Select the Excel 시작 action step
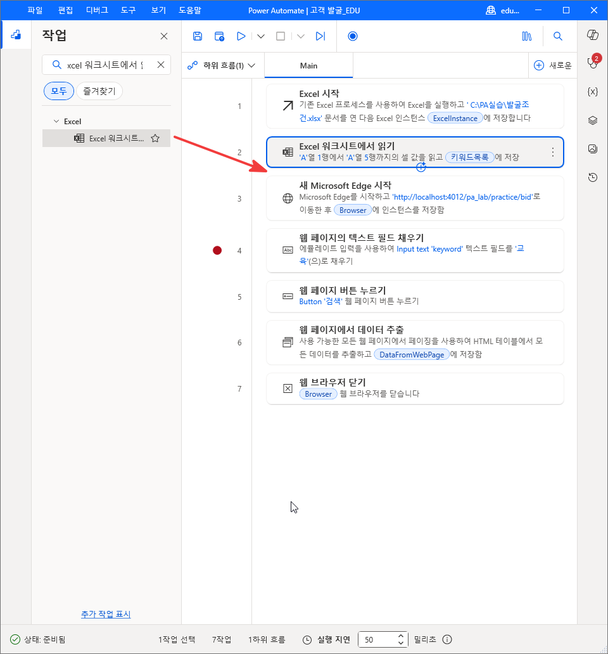The width and height of the screenshot is (608, 654). (x=415, y=106)
